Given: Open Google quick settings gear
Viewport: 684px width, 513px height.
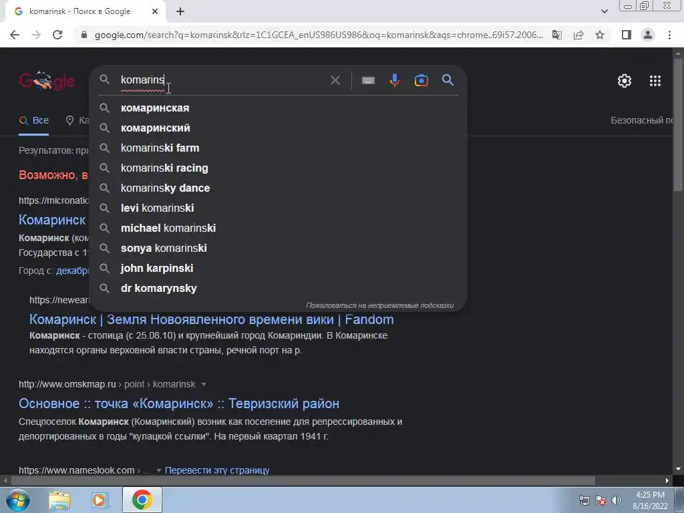Looking at the screenshot, I should 625,81.
